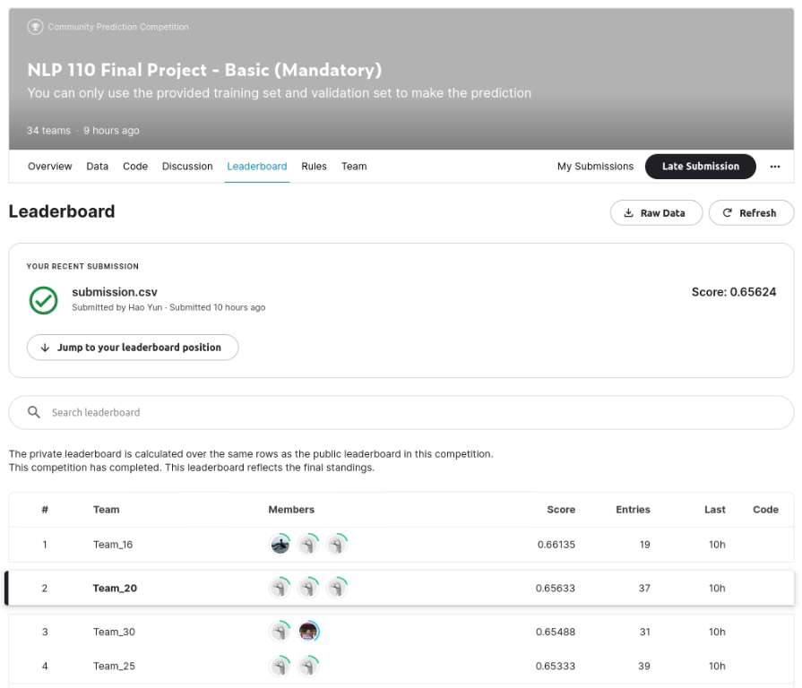Click Team_16's third member avatar

click(337, 545)
